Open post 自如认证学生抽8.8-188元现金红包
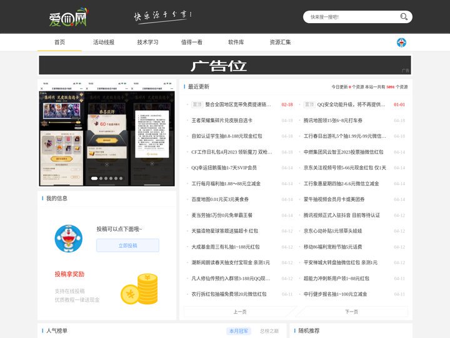The width and height of the screenshot is (450, 338). [227, 136]
